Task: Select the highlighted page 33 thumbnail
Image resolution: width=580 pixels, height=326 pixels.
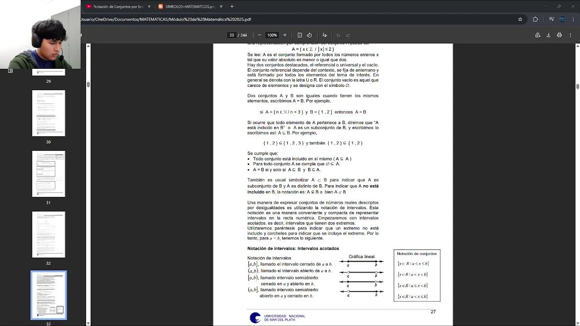Action: (x=48, y=295)
